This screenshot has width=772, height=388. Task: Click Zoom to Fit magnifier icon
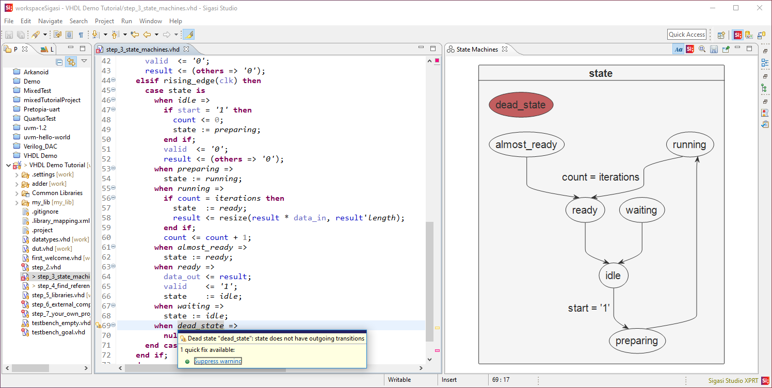702,49
